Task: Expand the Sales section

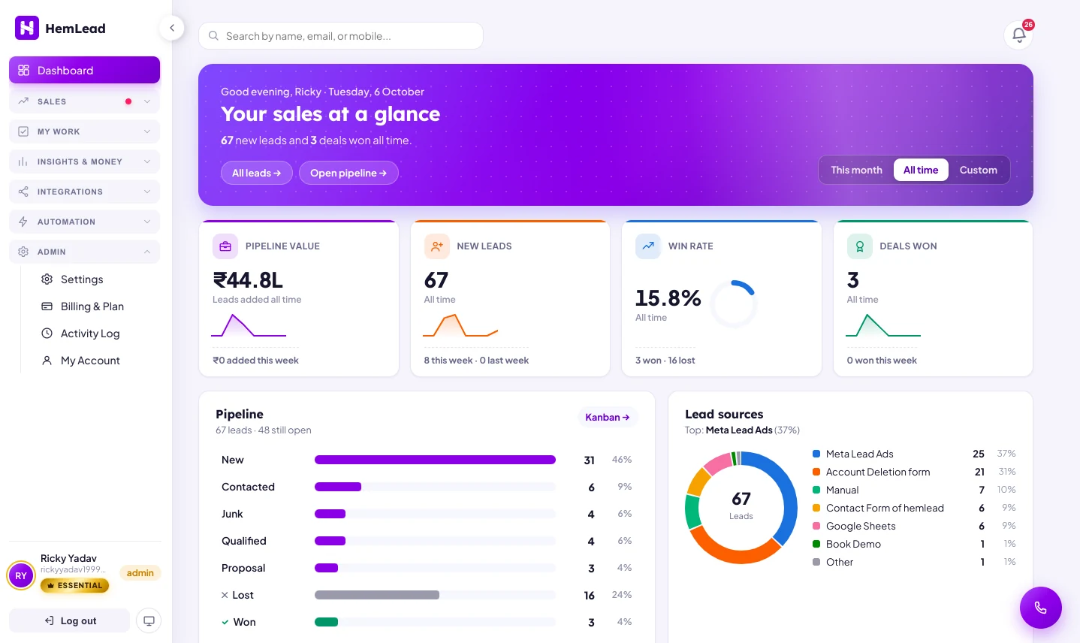Action: click(x=84, y=101)
